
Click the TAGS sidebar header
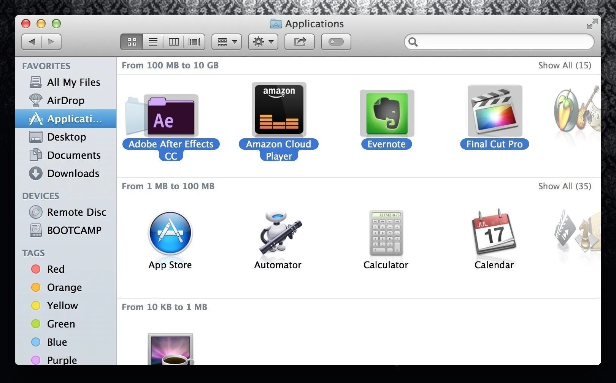click(33, 253)
